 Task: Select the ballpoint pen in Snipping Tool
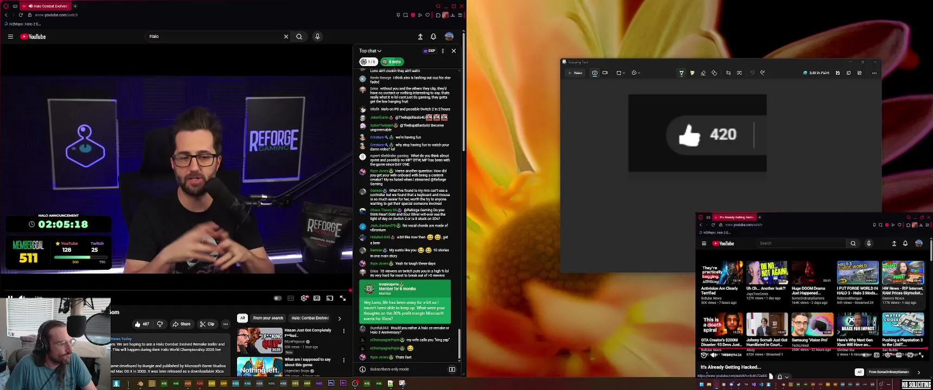[681, 73]
